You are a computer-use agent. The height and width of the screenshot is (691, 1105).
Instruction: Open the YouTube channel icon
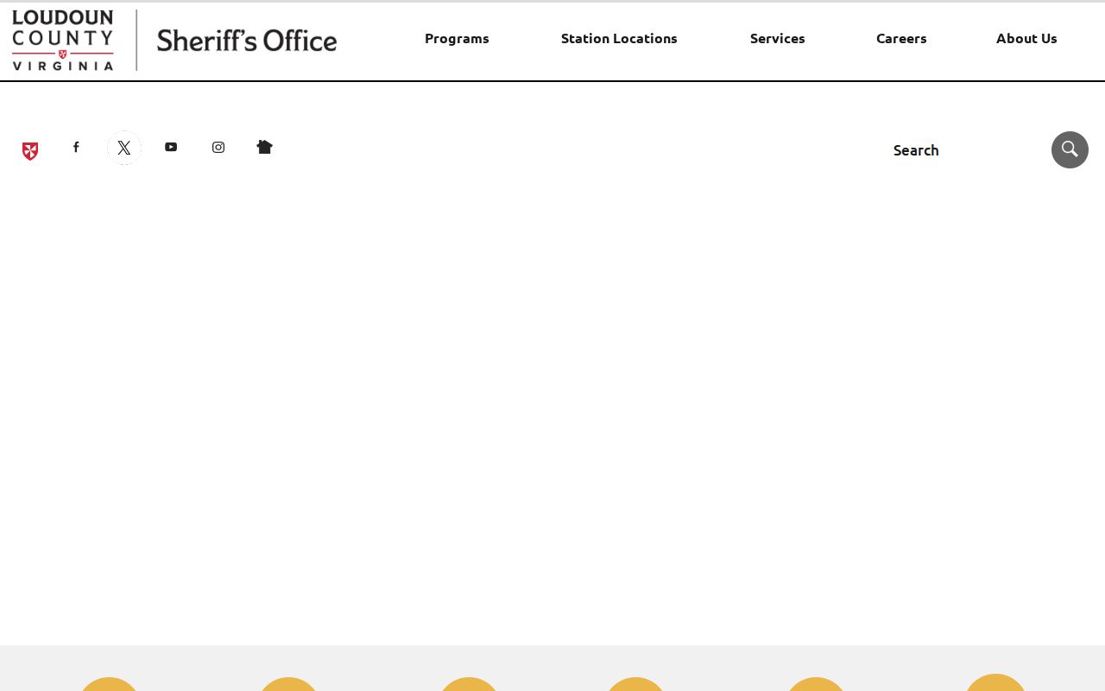(x=171, y=147)
